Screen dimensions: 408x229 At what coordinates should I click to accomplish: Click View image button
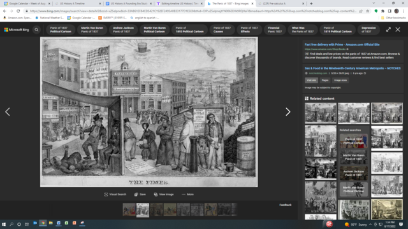164,195
